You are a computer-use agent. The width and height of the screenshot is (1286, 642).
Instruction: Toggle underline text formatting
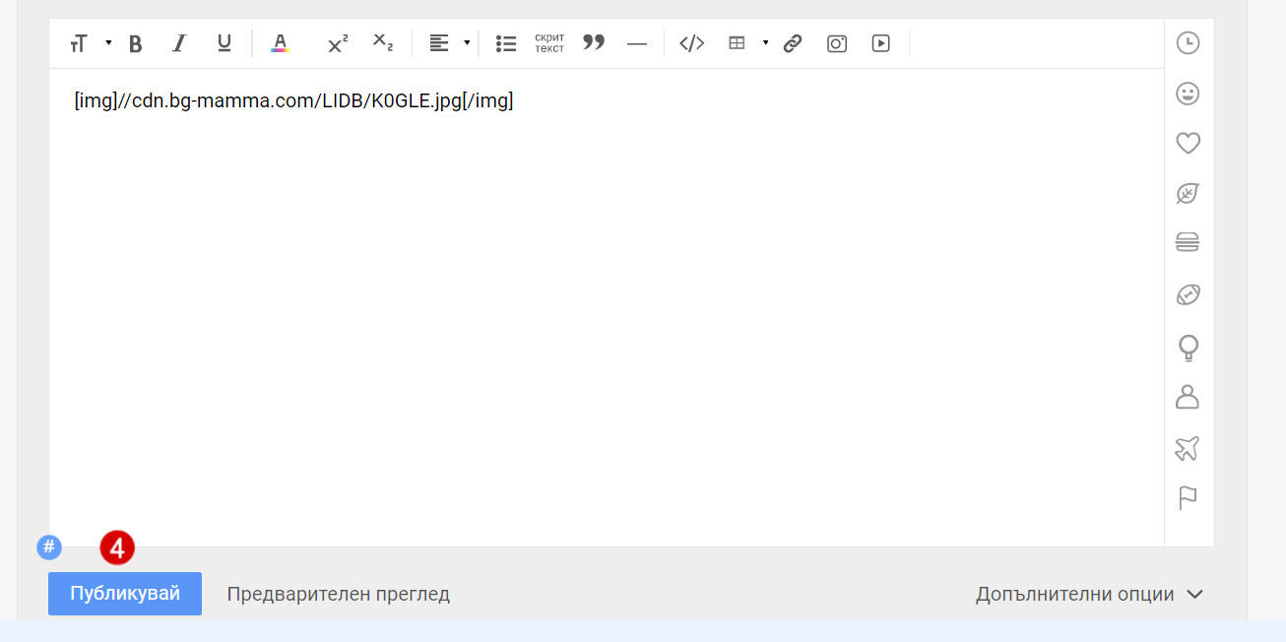225,43
